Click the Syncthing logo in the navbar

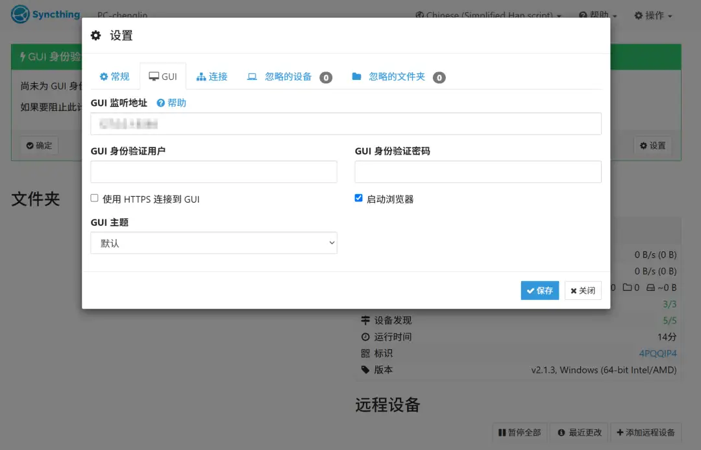click(45, 14)
